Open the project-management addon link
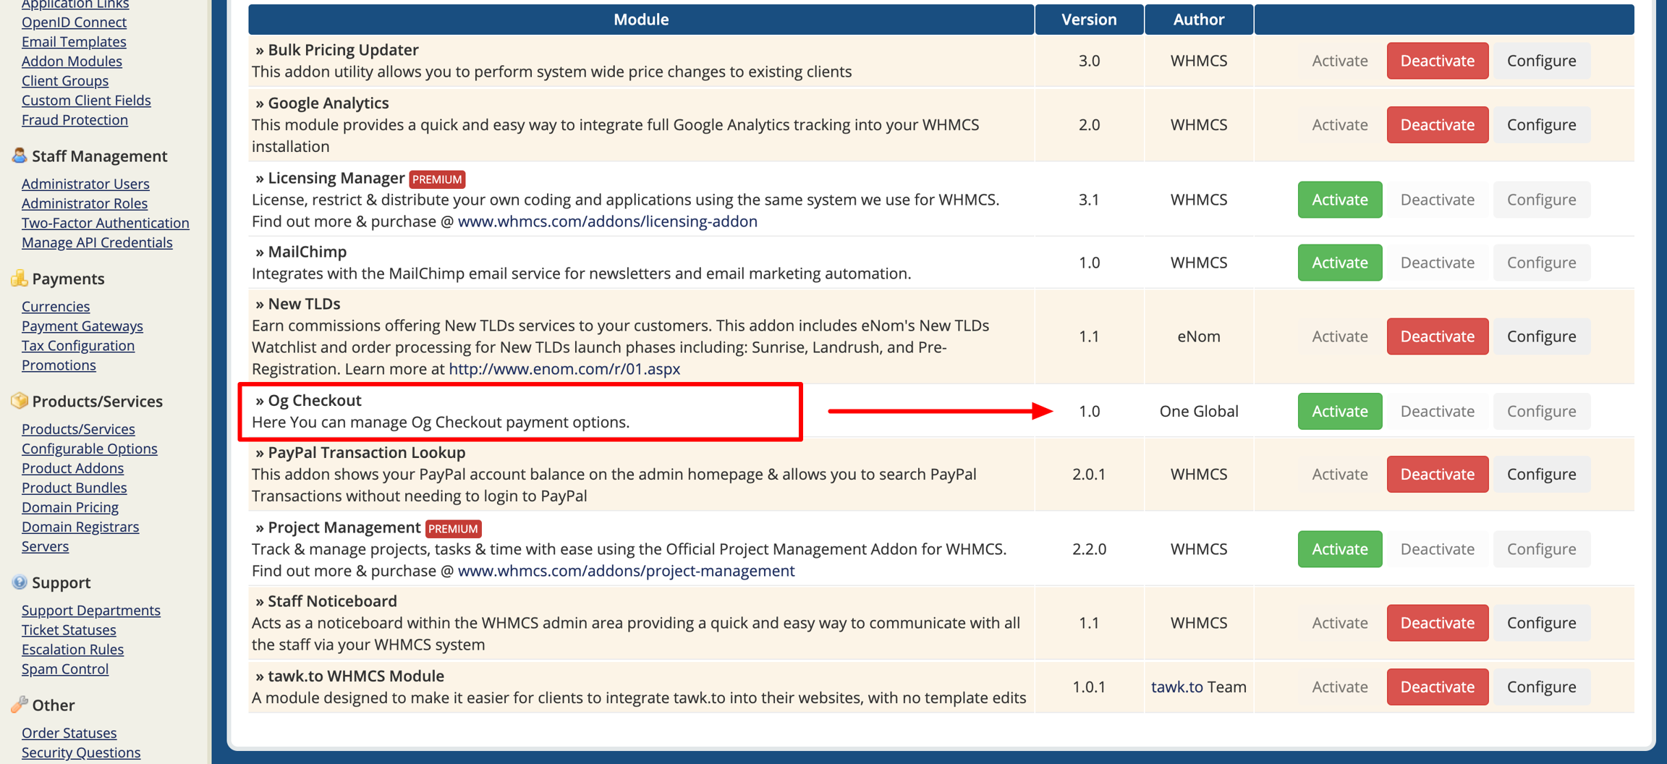 [626, 571]
